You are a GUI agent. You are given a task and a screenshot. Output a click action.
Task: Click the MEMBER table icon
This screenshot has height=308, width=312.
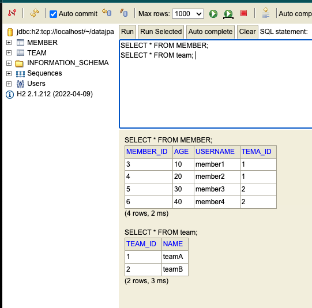tap(20, 42)
